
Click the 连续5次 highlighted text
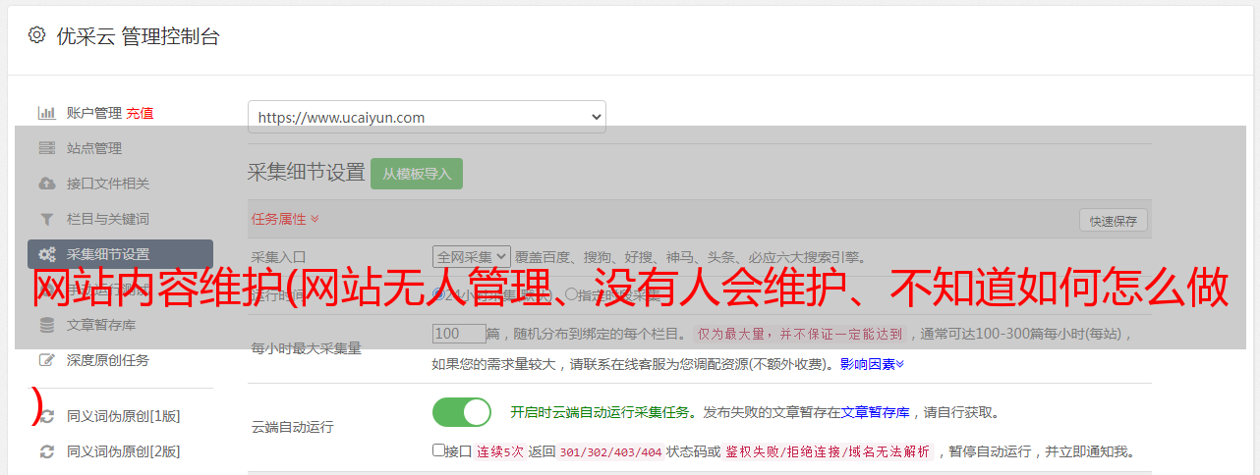pyautogui.click(x=499, y=451)
